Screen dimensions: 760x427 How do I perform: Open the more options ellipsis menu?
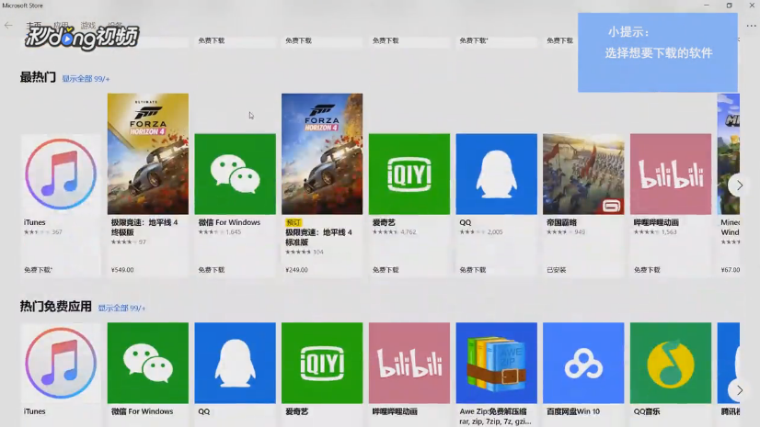(752, 26)
